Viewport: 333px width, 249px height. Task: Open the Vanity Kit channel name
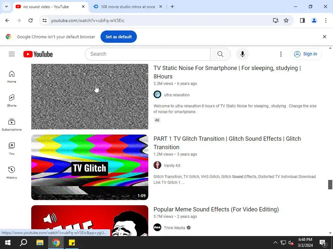click(172, 166)
